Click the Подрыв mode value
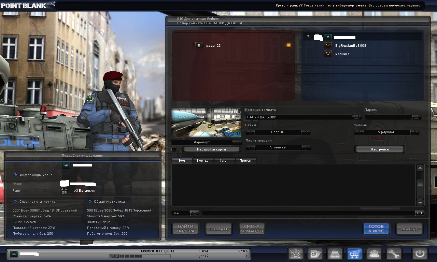The width and height of the screenshot is (437, 262). pyautogui.click(x=277, y=132)
